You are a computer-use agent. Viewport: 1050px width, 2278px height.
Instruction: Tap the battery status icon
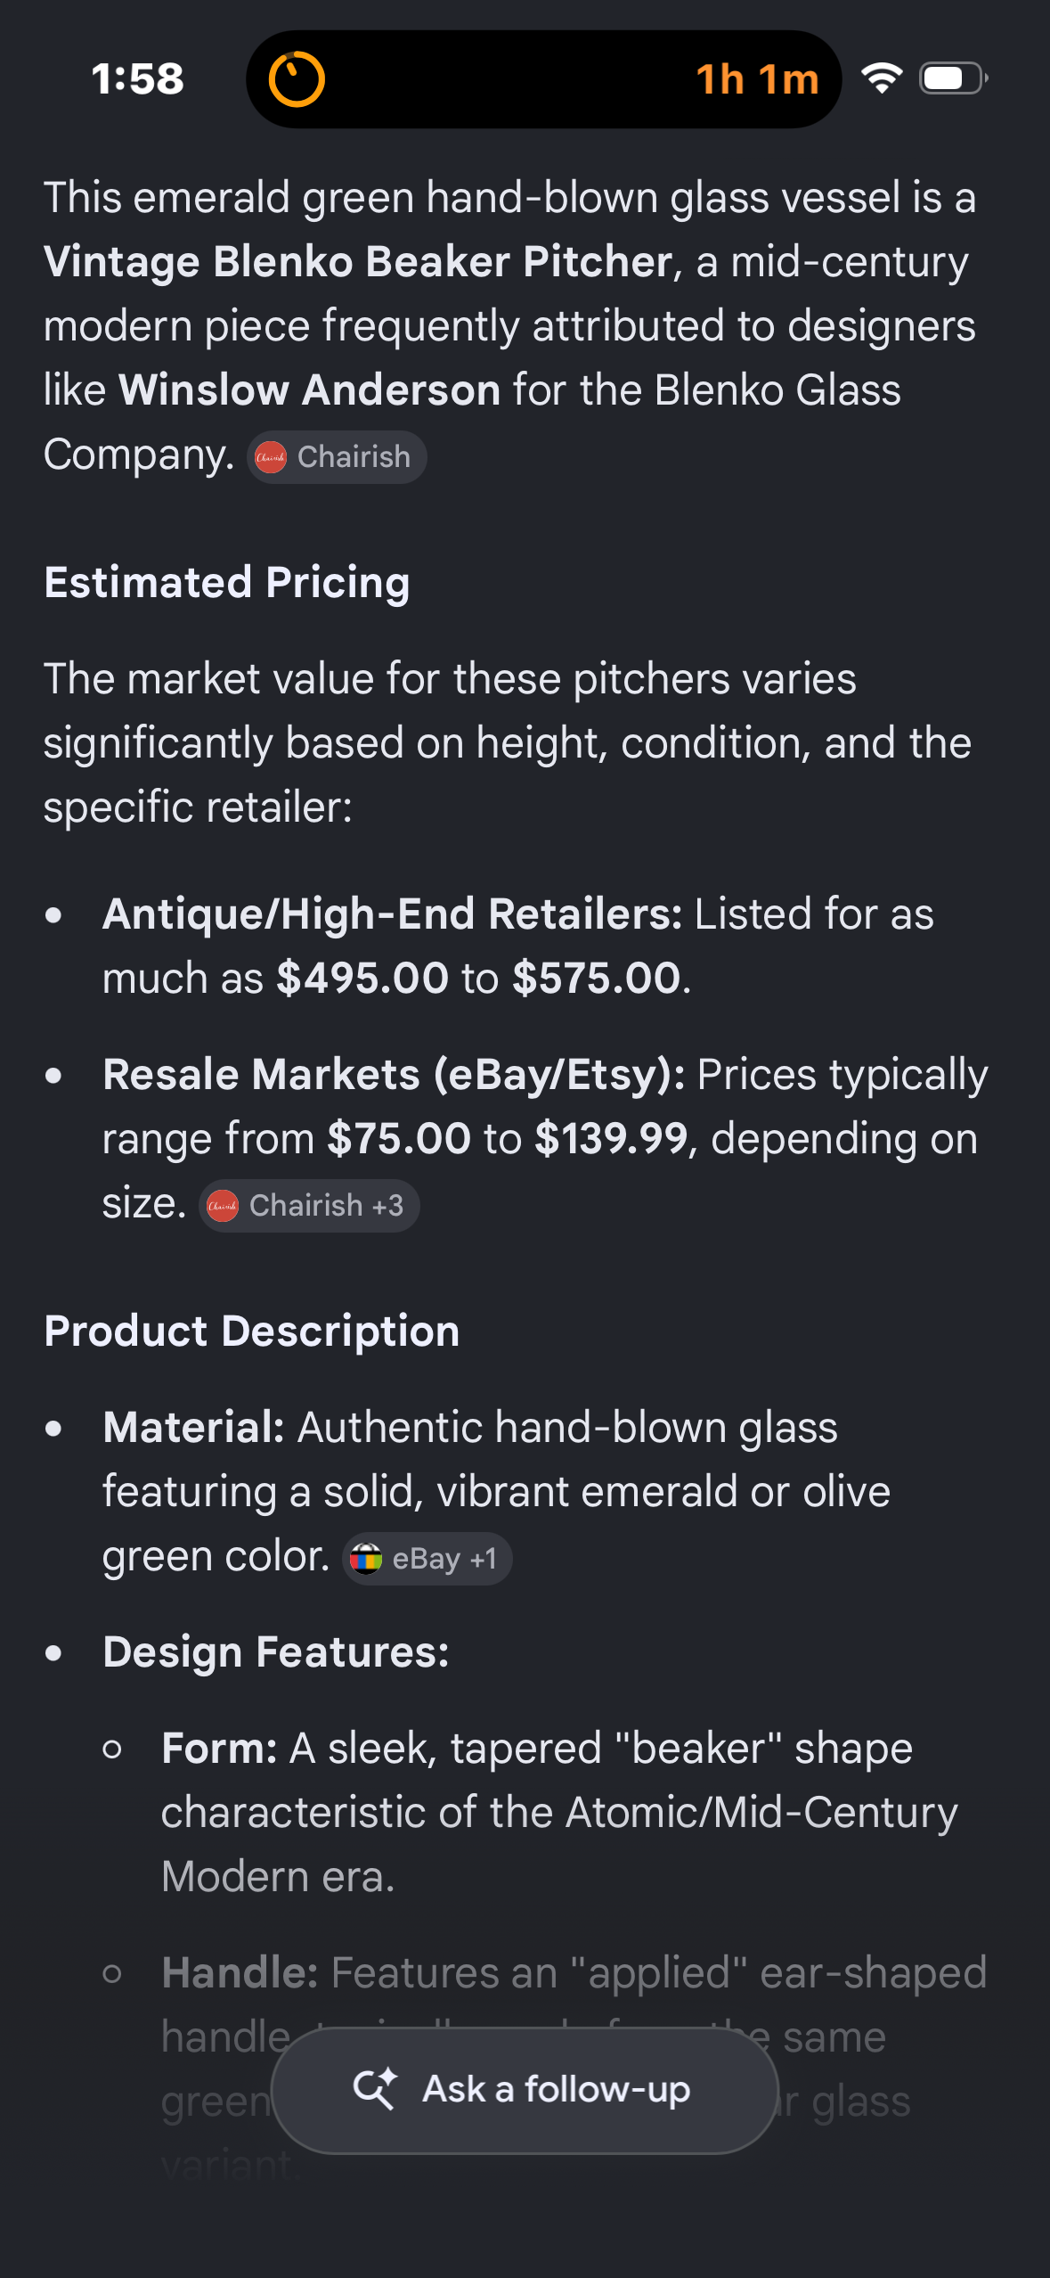click(954, 78)
